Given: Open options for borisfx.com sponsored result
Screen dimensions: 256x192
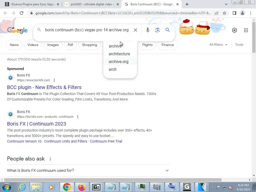Looking at the screenshot, I should tap(54, 80).
